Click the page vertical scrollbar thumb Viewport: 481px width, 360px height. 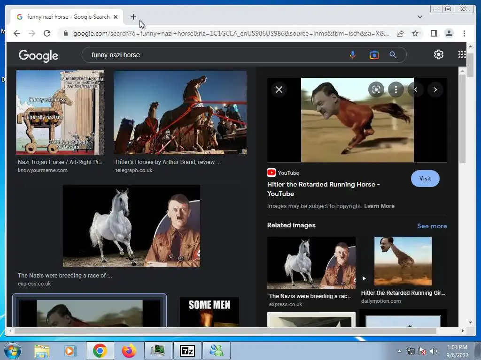[470, 65]
